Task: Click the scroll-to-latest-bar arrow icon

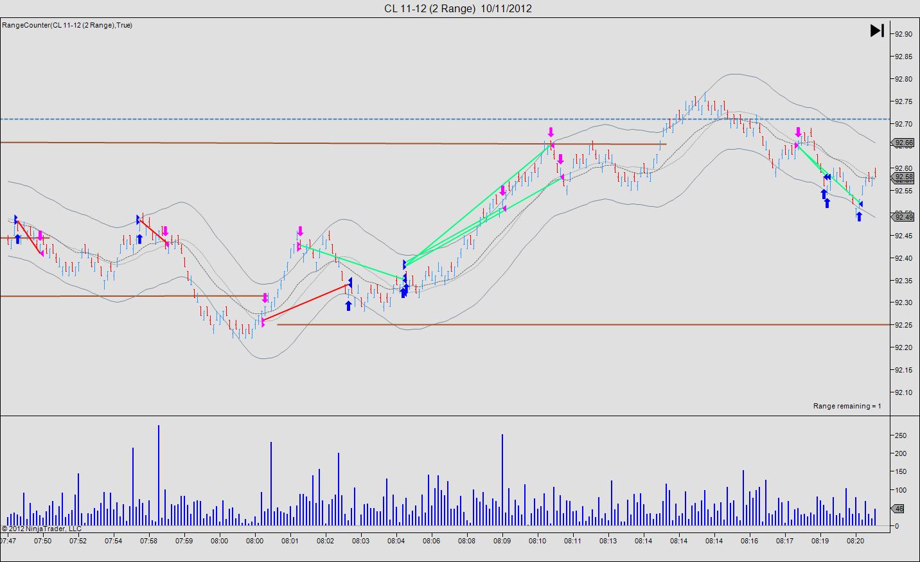Action: 877,30
